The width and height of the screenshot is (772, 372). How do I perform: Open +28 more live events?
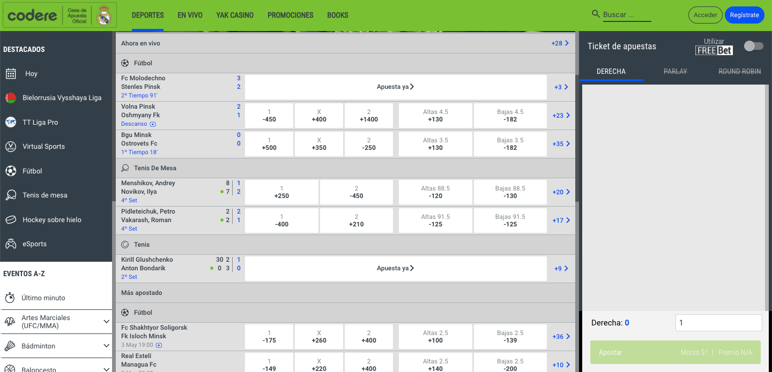(x=560, y=43)
